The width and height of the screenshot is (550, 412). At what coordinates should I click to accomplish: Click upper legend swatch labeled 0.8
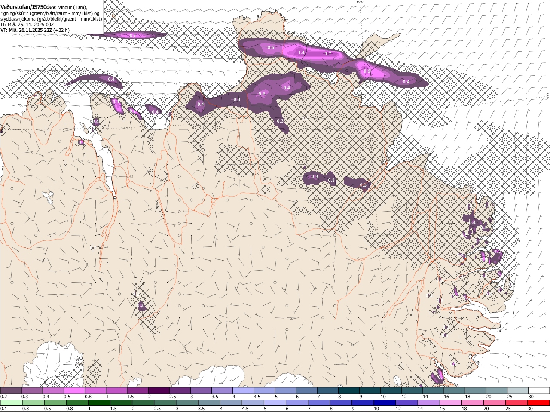pos(95,390)
